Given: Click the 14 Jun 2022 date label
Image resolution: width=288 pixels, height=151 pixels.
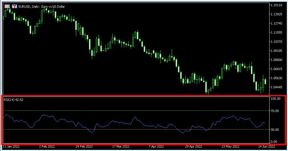Looking at the screenshot, I should [267, 147].
